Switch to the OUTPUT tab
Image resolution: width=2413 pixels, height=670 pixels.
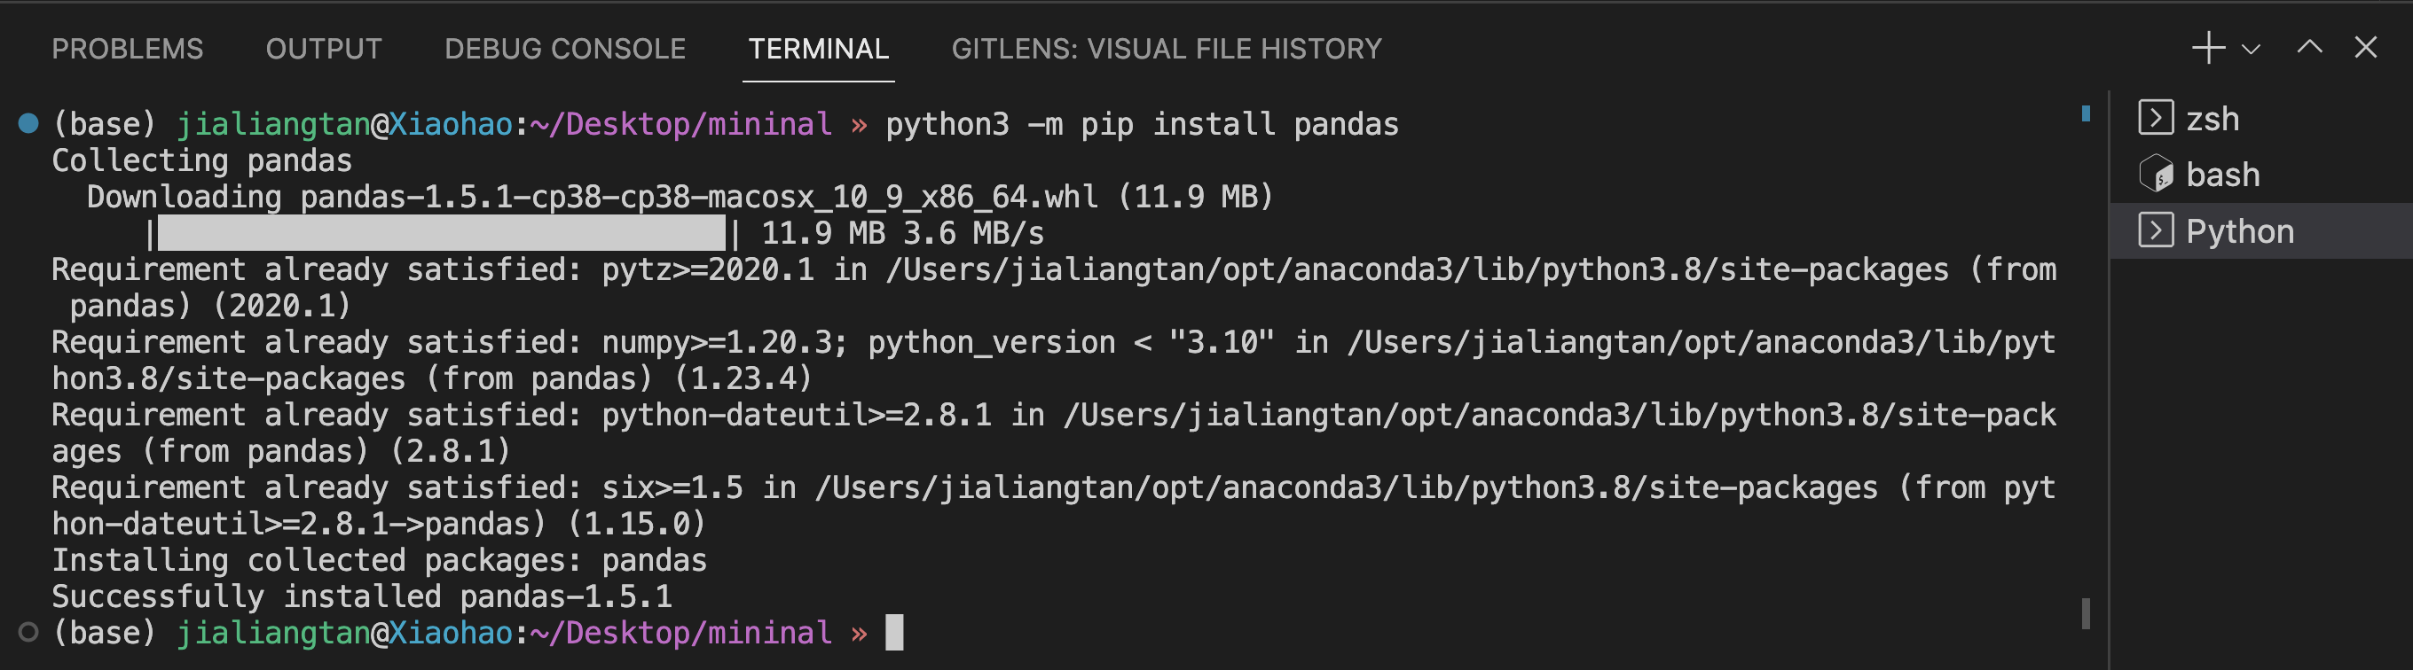point(324,49)
